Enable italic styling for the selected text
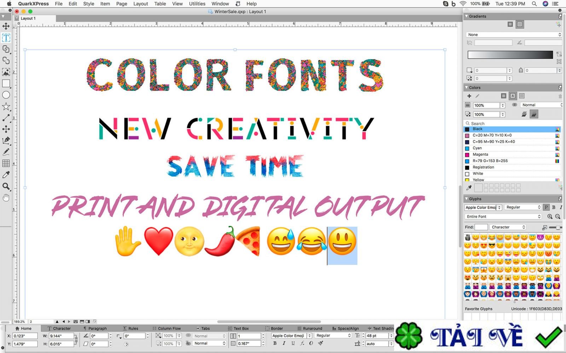Viewport: 566px width, 353px height. (x=283, y=343)
